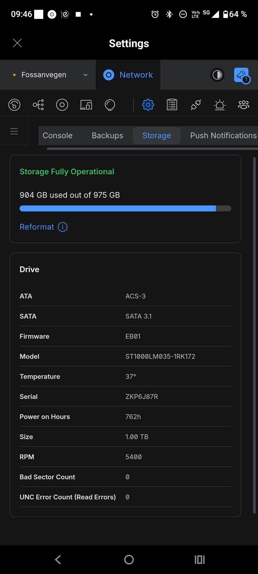Screen dimensions: 258x574
Task: Click the Reformat link
Action: (37, 227)
